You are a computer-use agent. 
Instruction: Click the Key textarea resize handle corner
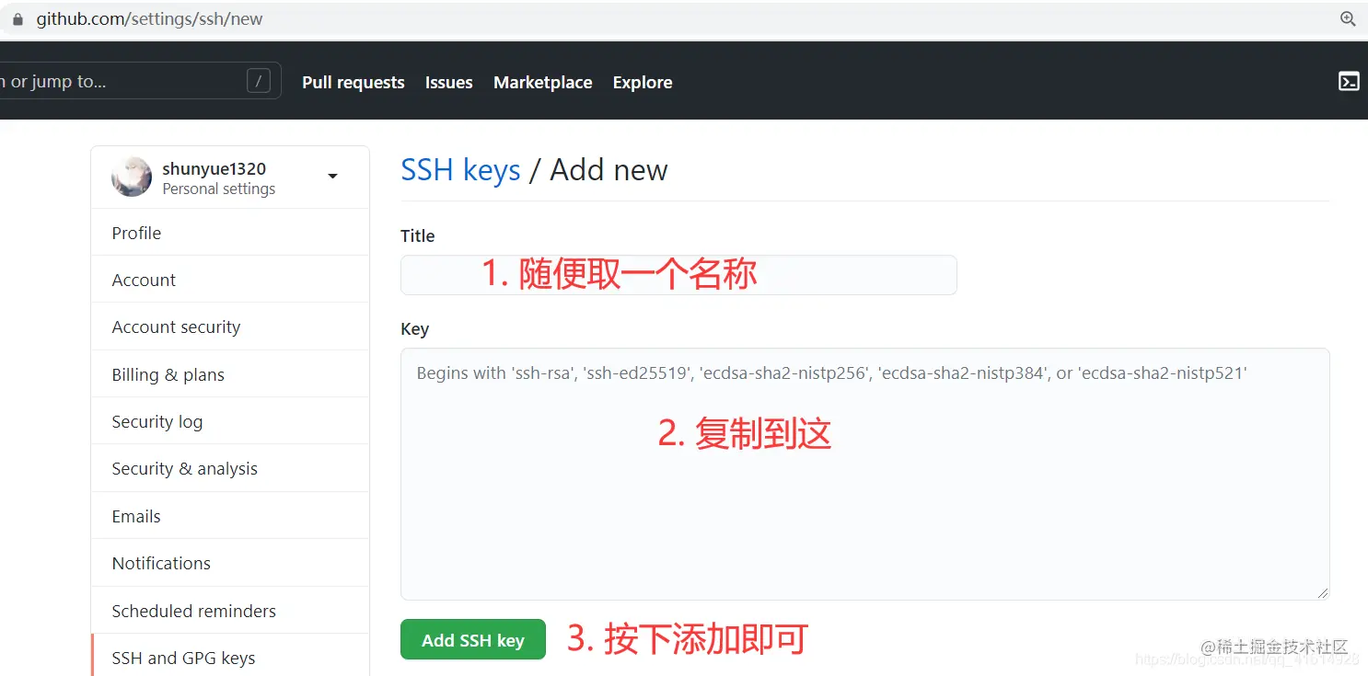(1323, 593)
